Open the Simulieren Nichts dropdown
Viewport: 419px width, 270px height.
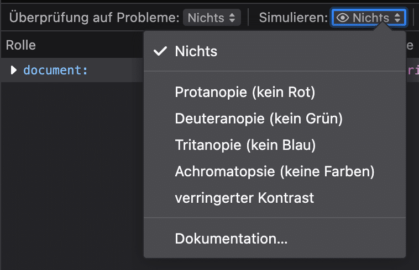click(369, 18)
